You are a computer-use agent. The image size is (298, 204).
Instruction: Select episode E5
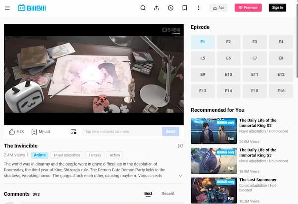click(203, 58)
